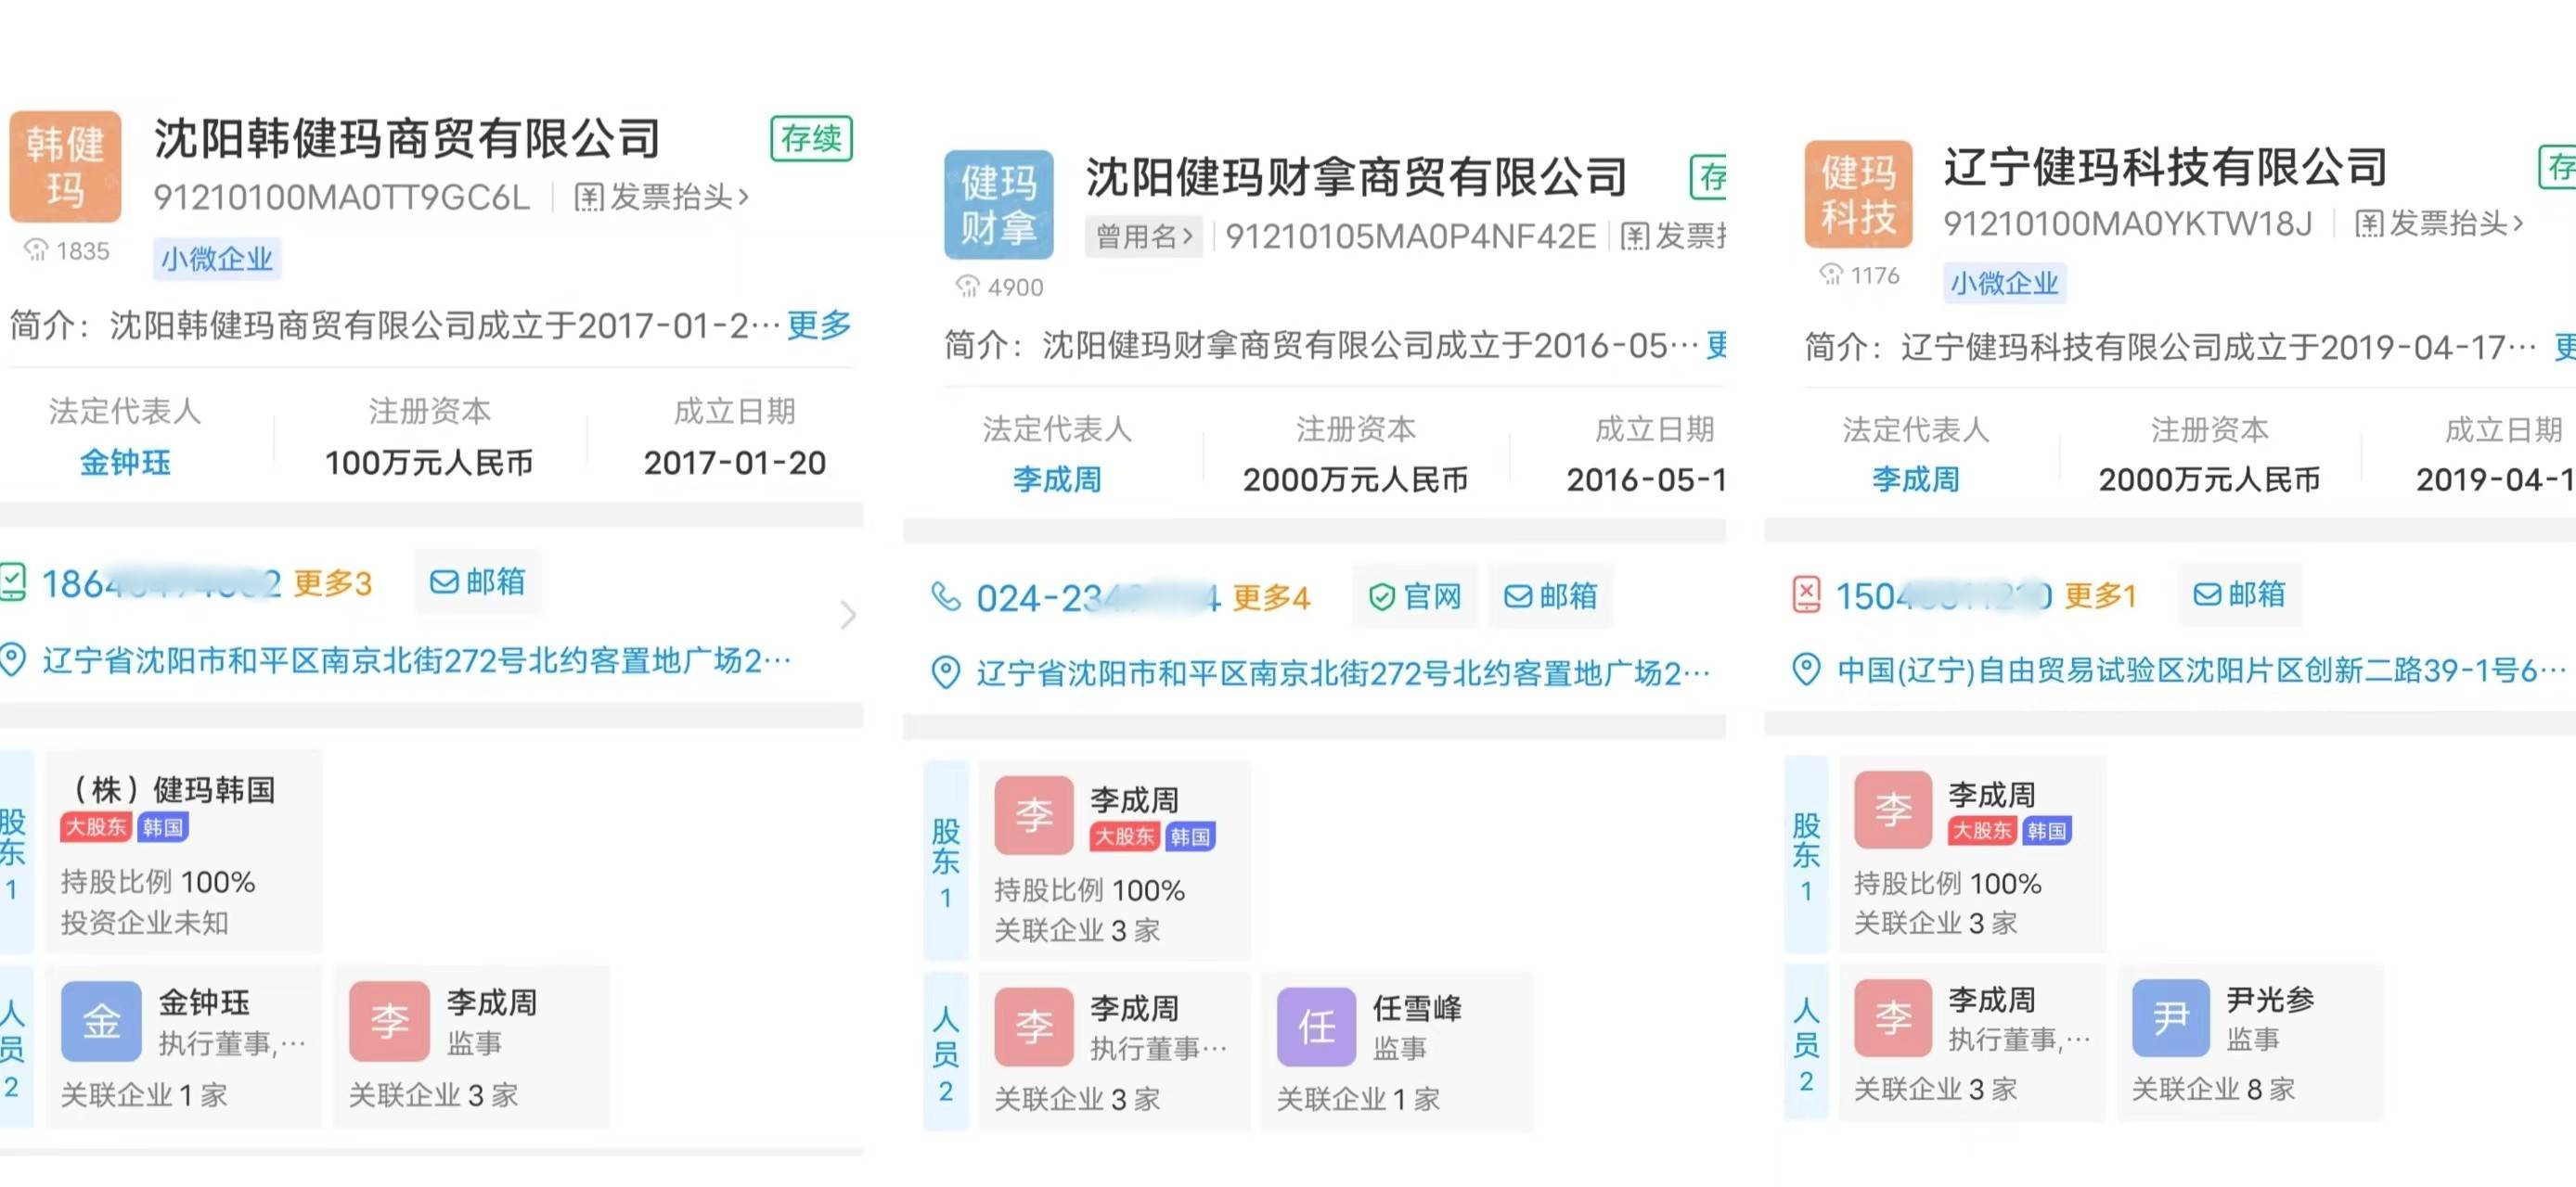The height and width of the screenshot is (1187, 2576).
Task: Expand 更多3 phone numbers list
Action: [332, 582]
